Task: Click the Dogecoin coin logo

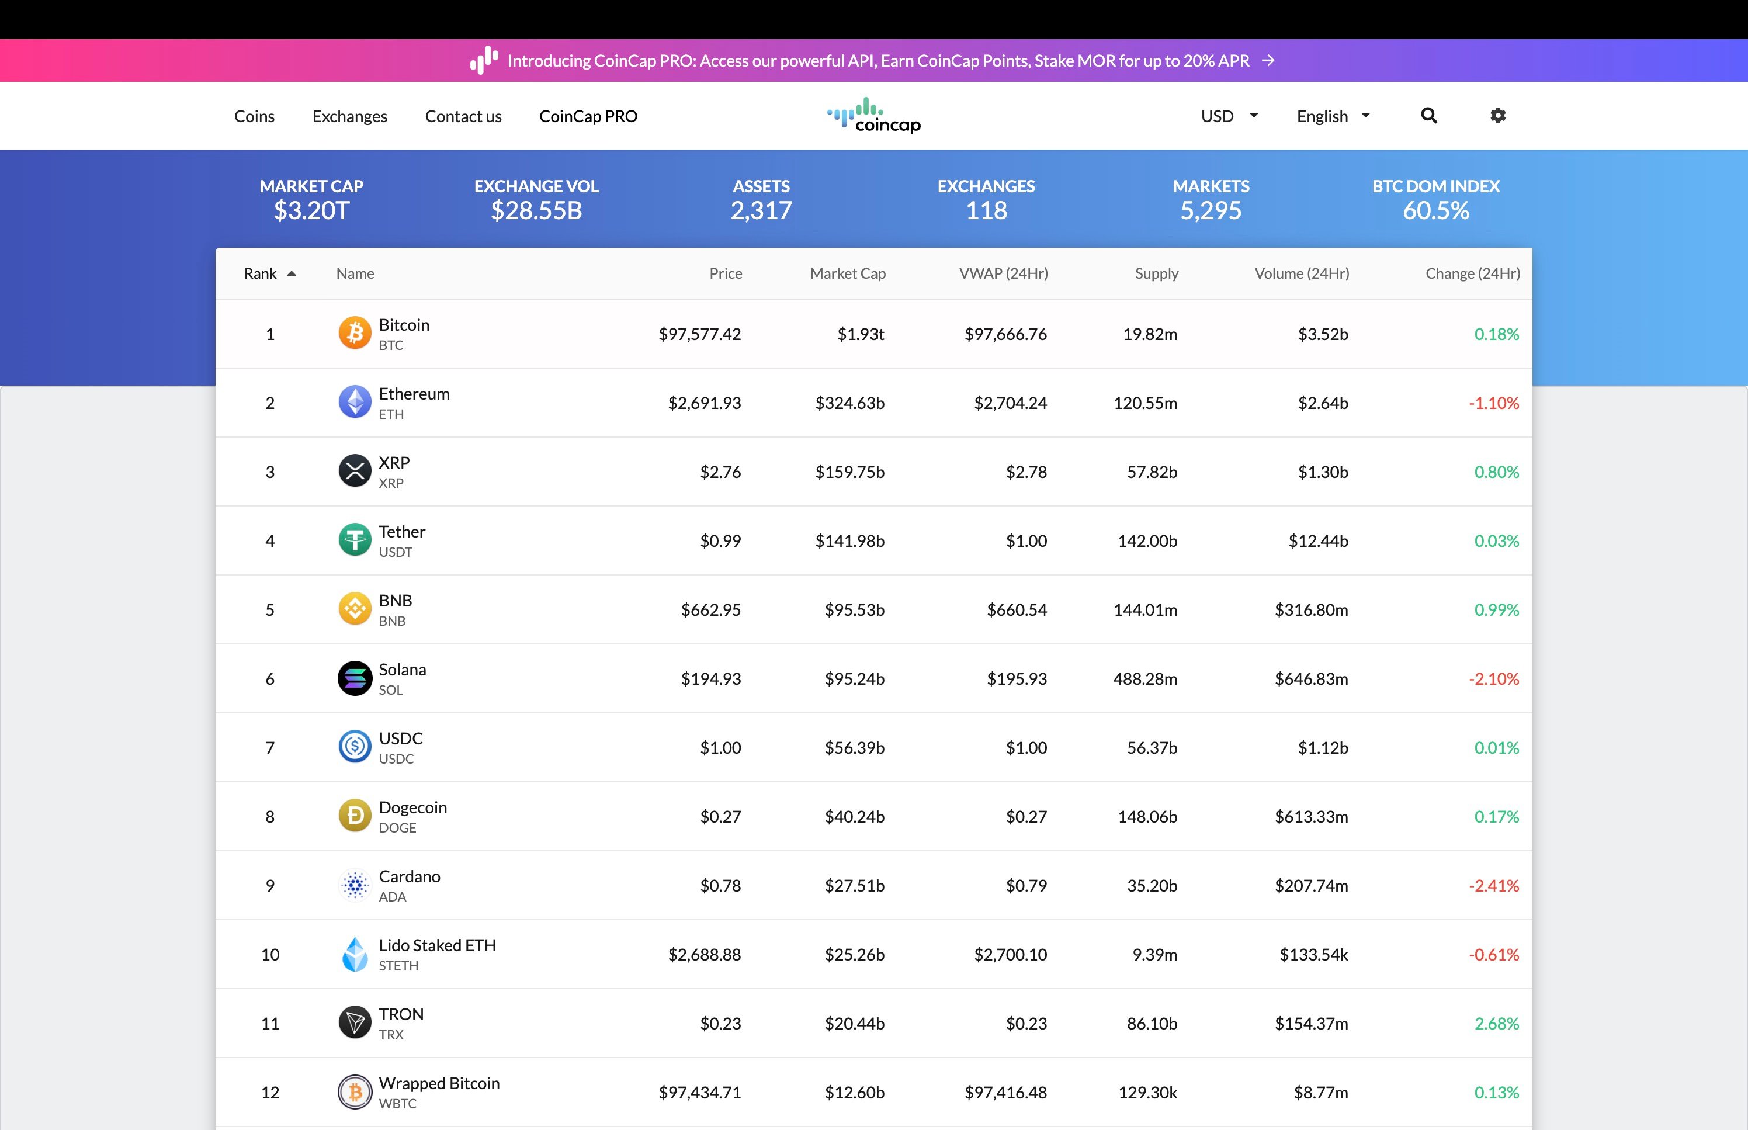Action: pos(355,816)
